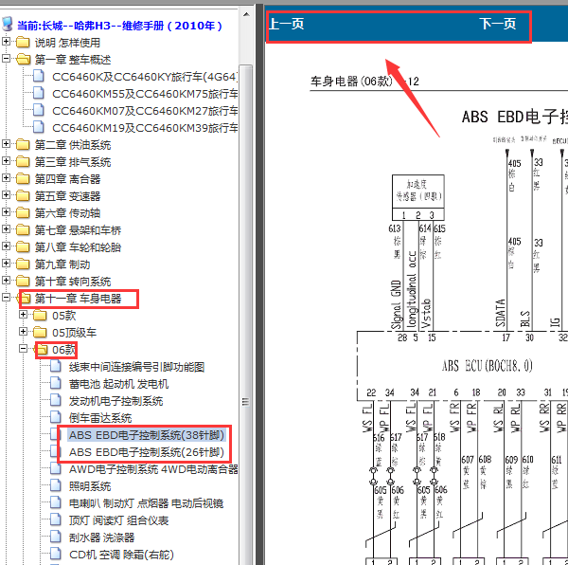Screen dimensions: 568x565
Task: Expand 第八章 车轮和轮胎 node
Action: 7,246
